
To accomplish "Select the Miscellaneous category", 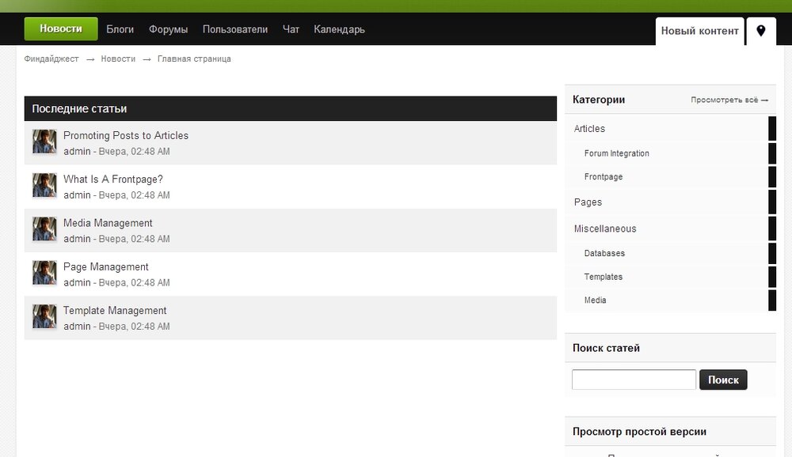I will (x=604, y=228).
